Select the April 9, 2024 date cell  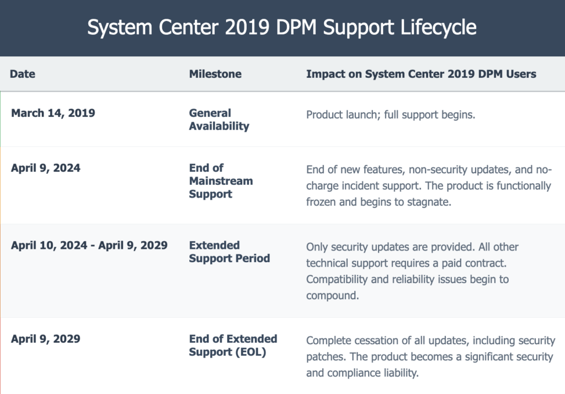[x=45, y=168]
